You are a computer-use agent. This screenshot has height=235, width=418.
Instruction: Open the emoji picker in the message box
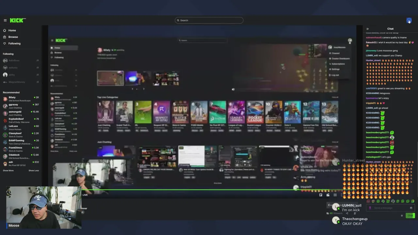coord(411,208)
